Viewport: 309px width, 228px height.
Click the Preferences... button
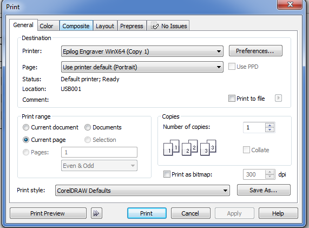pyautogui.click(x=255, y=51)
